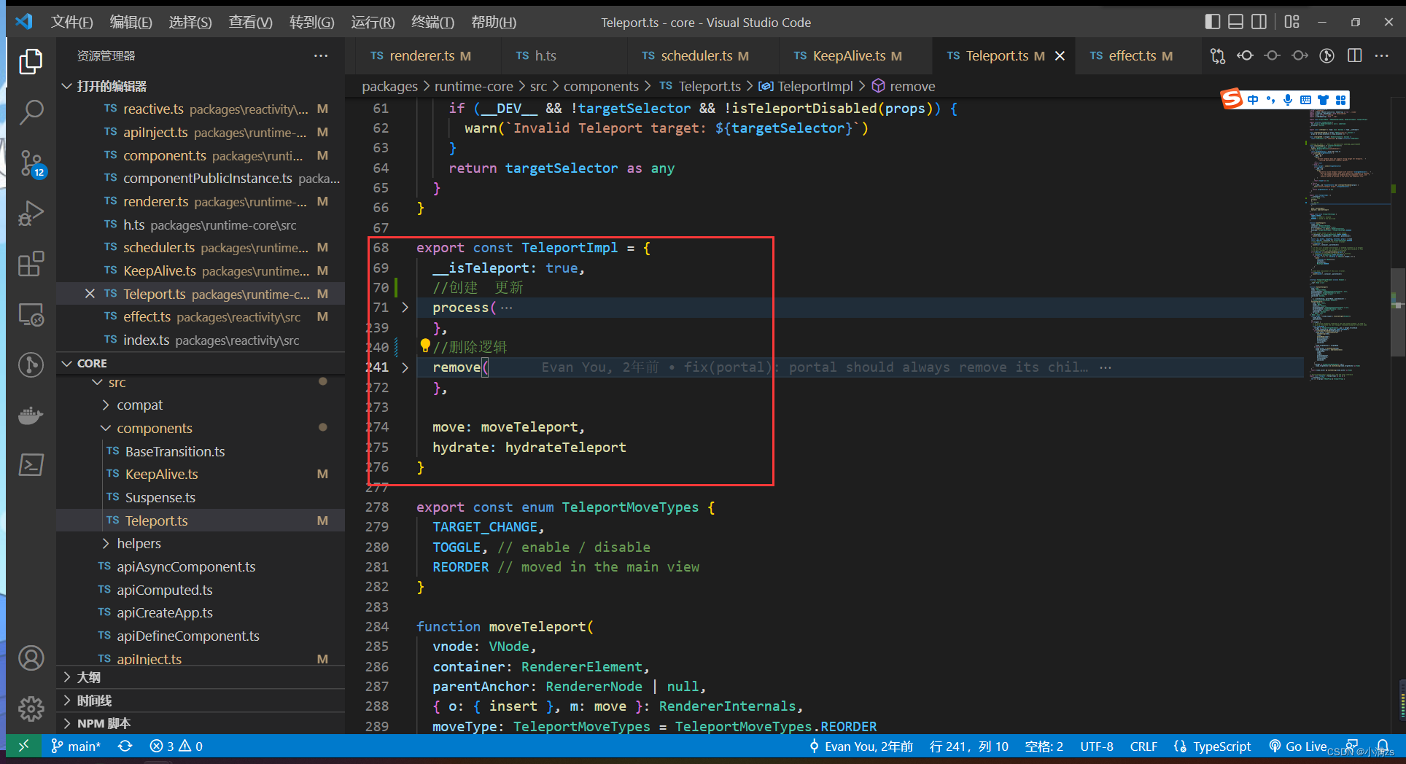Open Source Control view with 12 badge

[31, 163]
